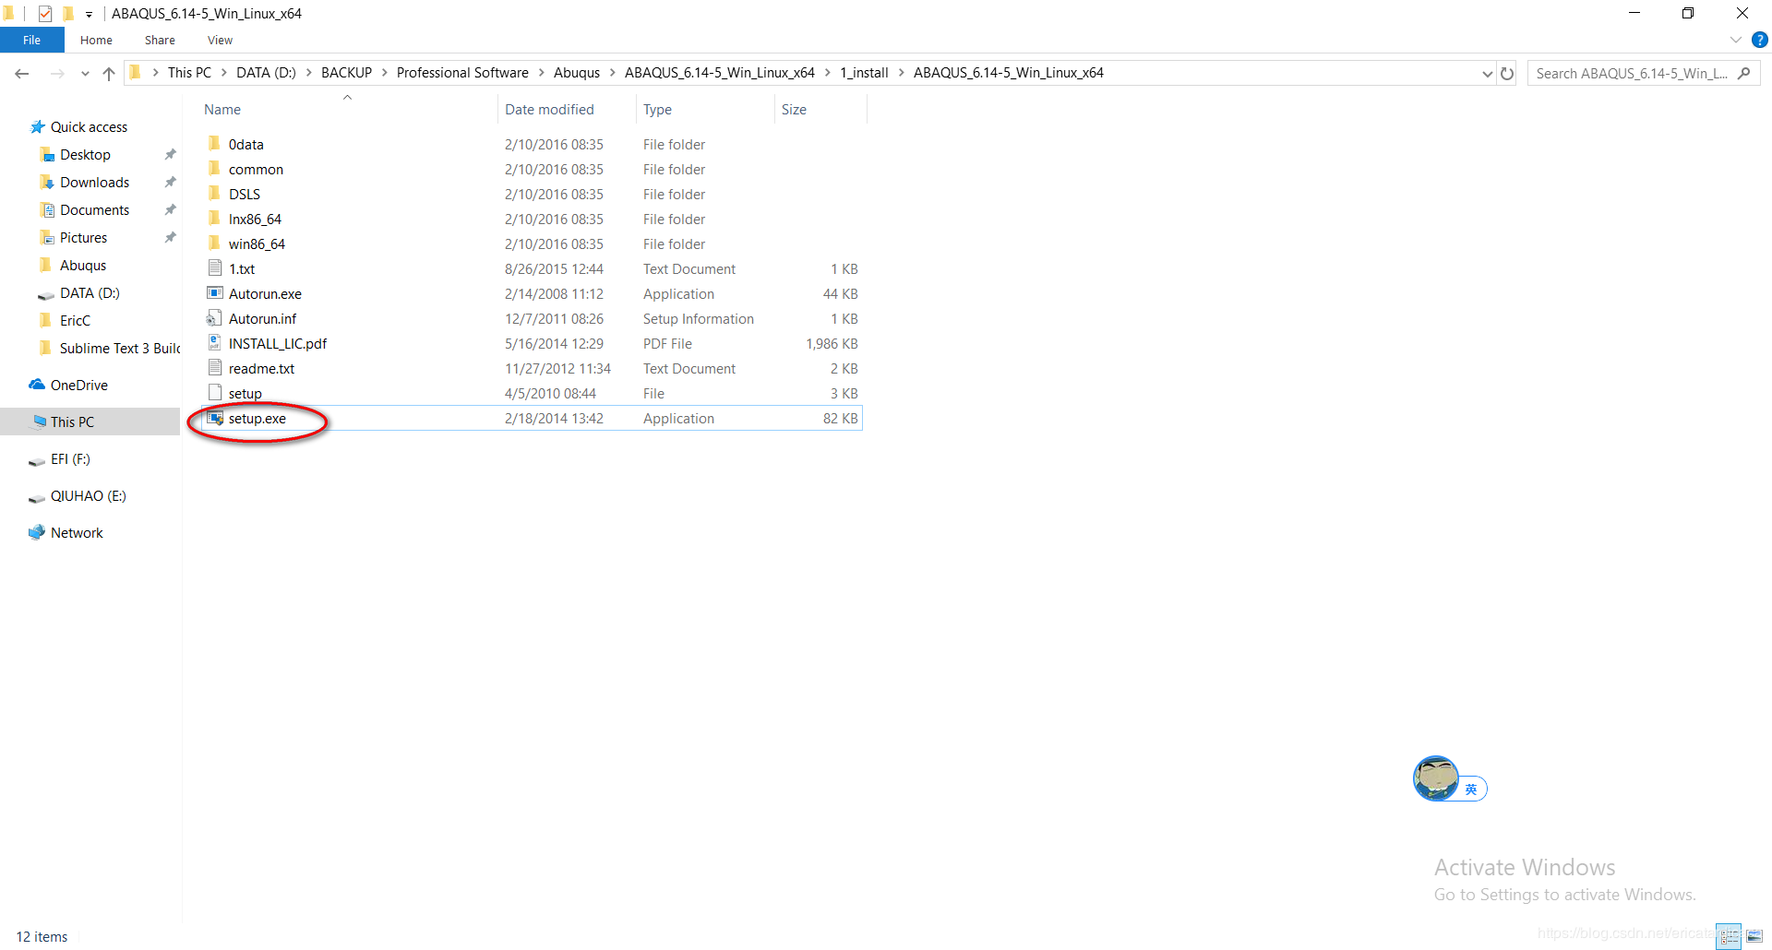Select This PC in navigation pane
The image size is (1772, 950).
(72, 422)
